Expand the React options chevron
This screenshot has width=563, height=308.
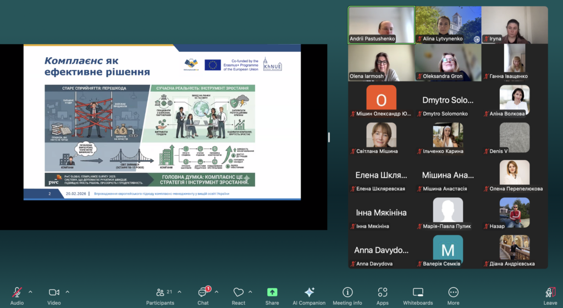point(250,291)
